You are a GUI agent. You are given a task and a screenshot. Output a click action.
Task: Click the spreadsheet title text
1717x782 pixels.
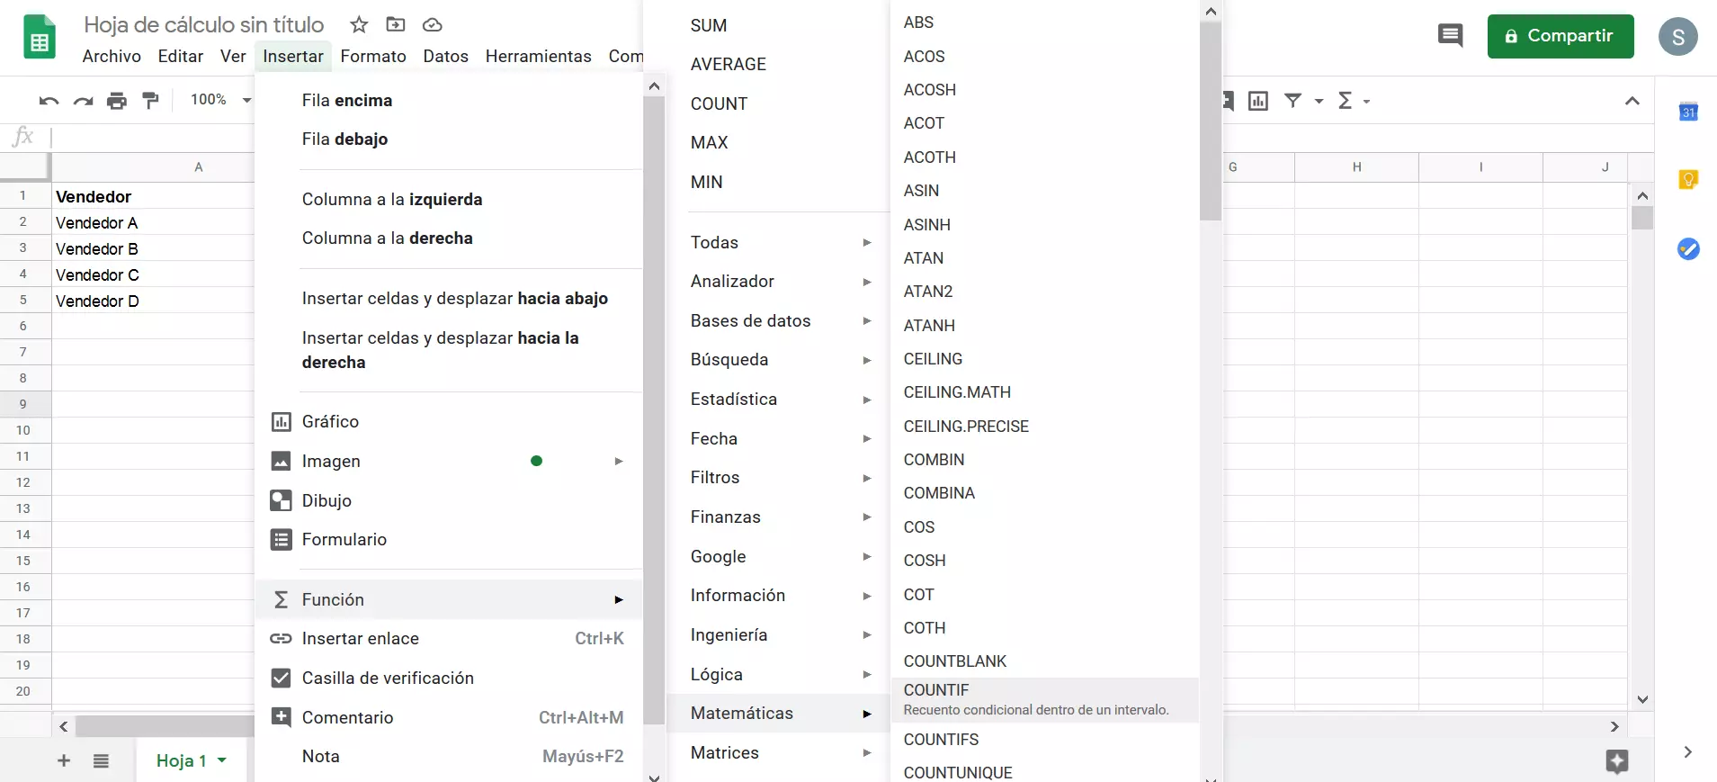(204, 24)
